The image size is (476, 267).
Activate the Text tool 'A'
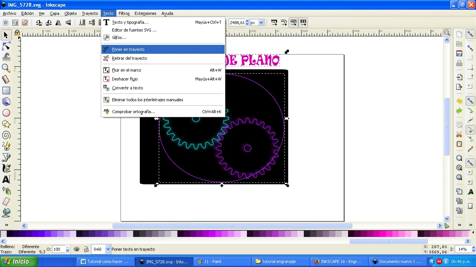pos(6,179)
